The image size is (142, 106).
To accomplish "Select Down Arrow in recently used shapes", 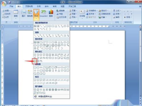I will coord(68,26).
